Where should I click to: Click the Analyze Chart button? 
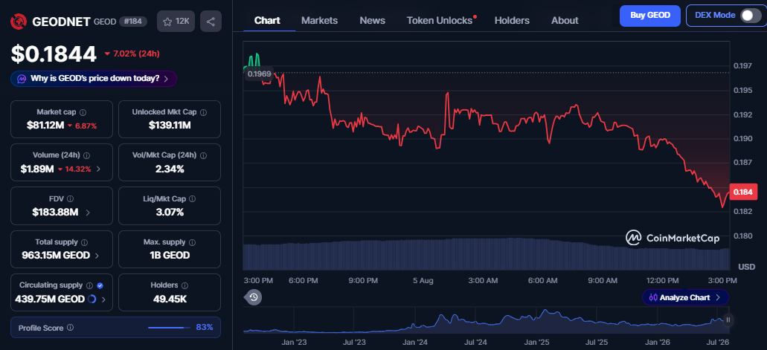point(685,297)
